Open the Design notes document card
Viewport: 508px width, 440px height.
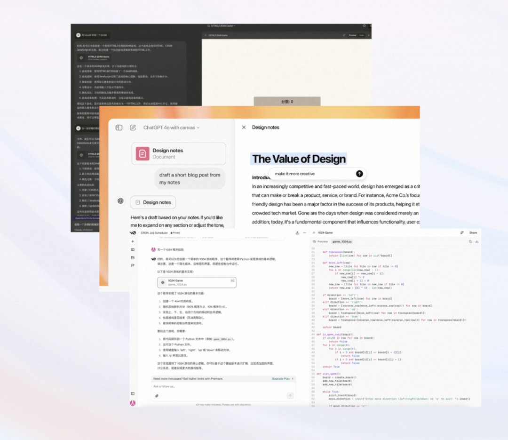pyautogui.click(x=178, y=153)
